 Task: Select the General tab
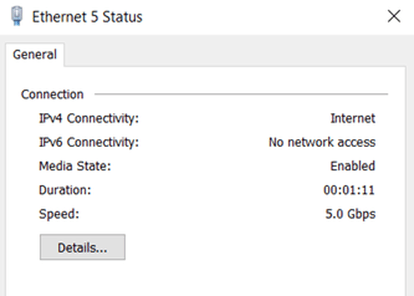pos(35,55)
